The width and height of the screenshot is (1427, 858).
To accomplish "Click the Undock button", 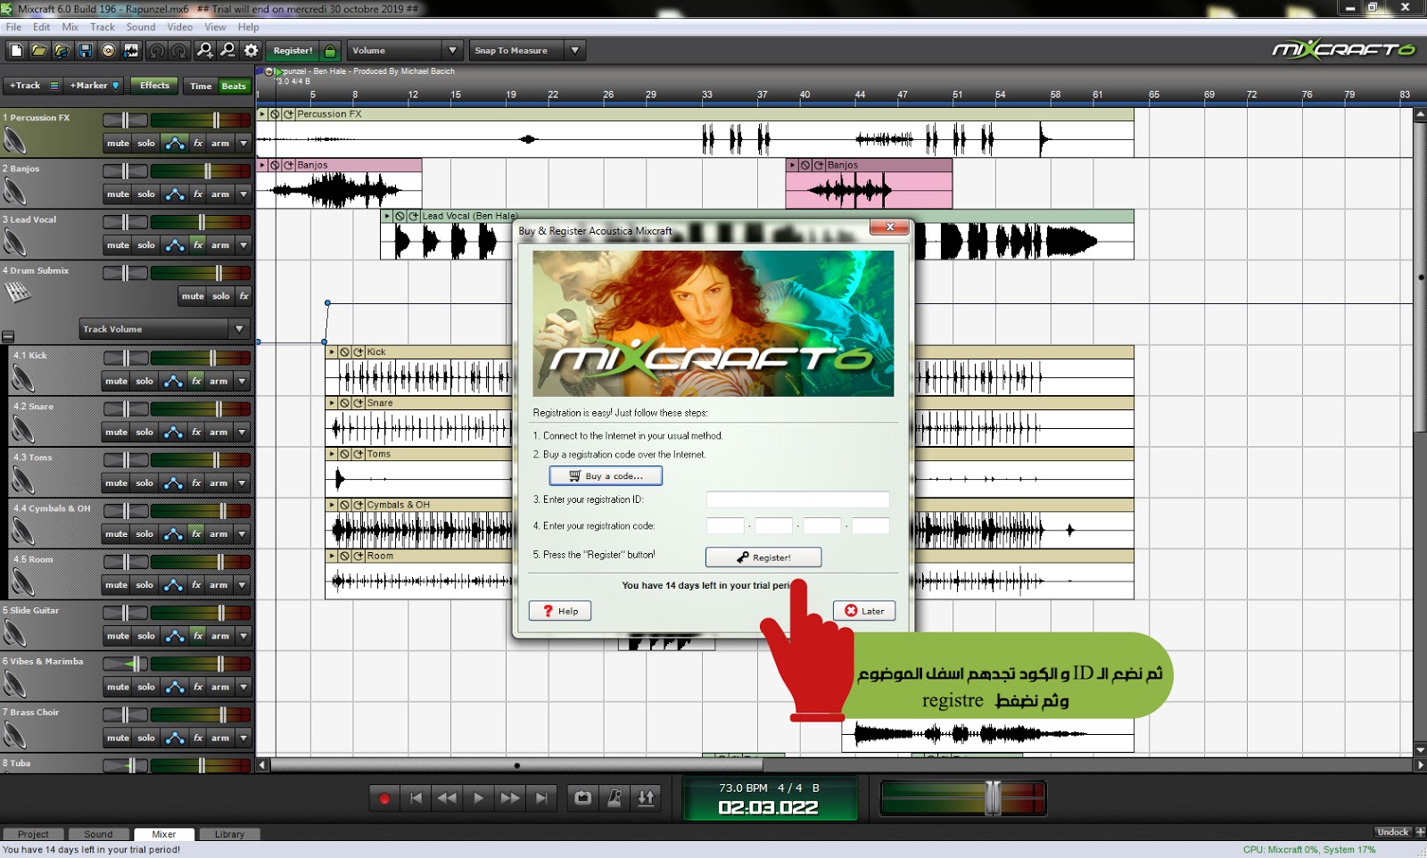I will [x=1392, y=832].
